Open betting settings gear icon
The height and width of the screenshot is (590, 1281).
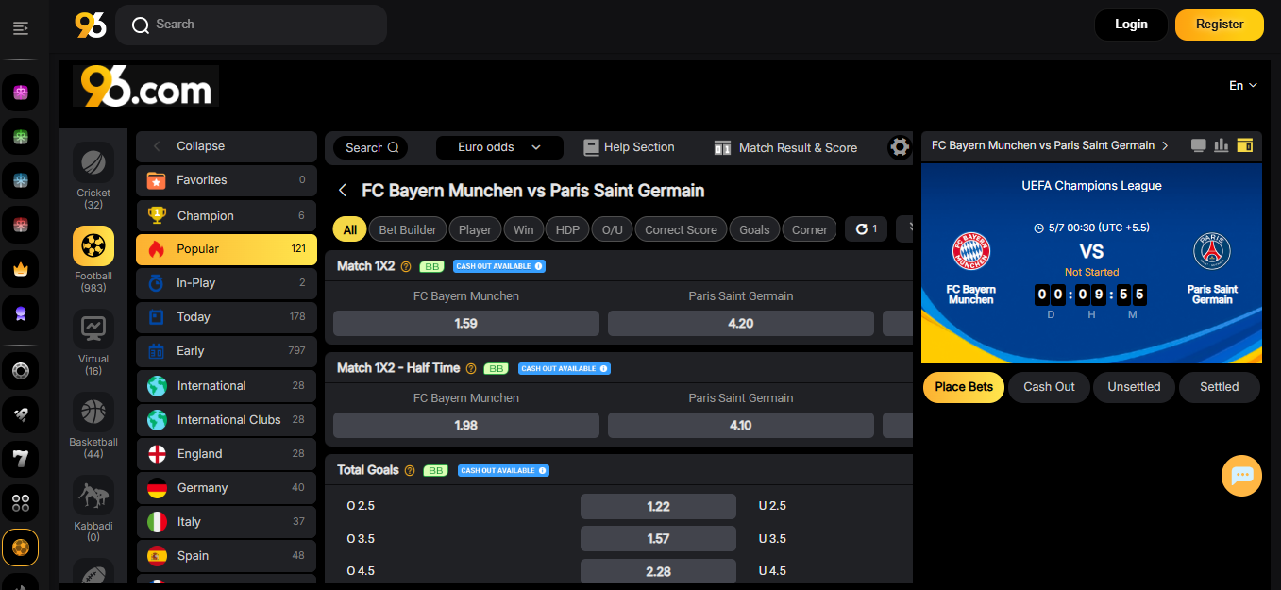point(900,147)
